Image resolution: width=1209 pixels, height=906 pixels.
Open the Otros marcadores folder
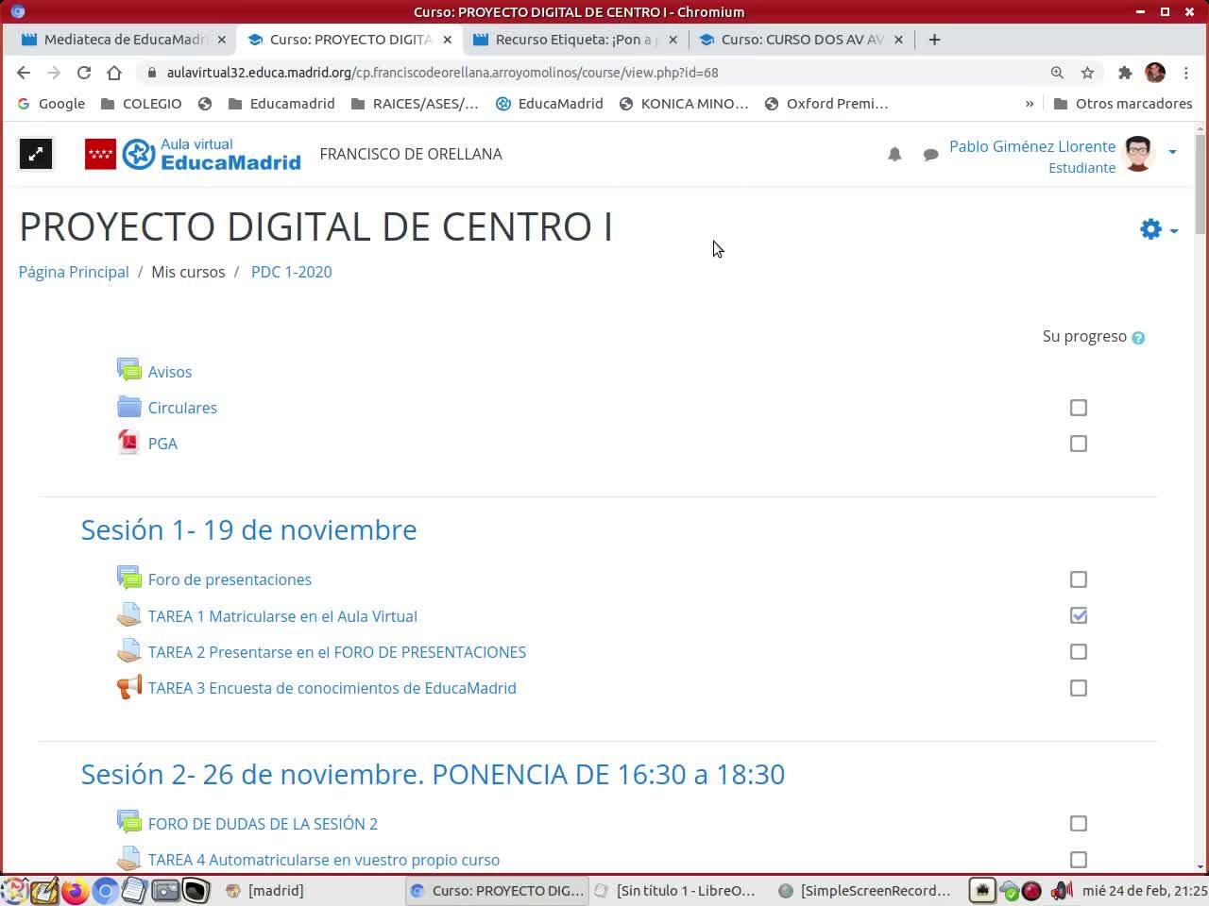[1123, 104]
